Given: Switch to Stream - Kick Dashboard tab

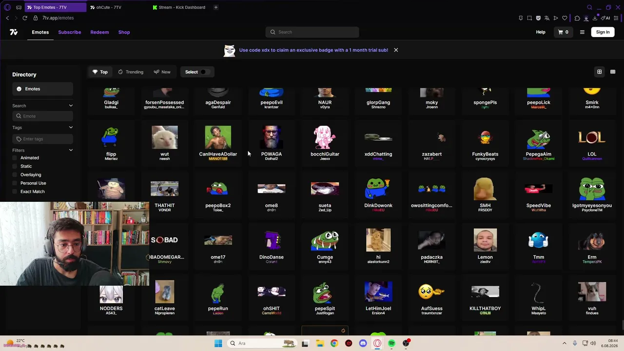Looking at the screenshot, I should [179, 7].
